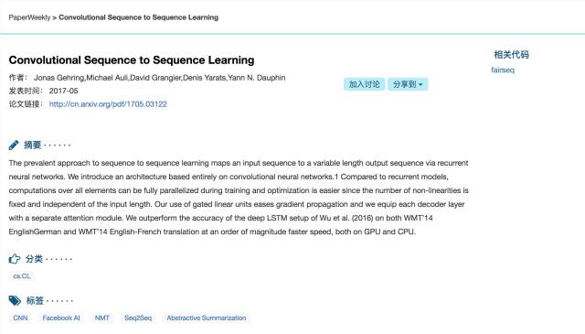Click the caret arrow on 分享到
Viewport: 585px width, 334px height.
tap(420, 85)
